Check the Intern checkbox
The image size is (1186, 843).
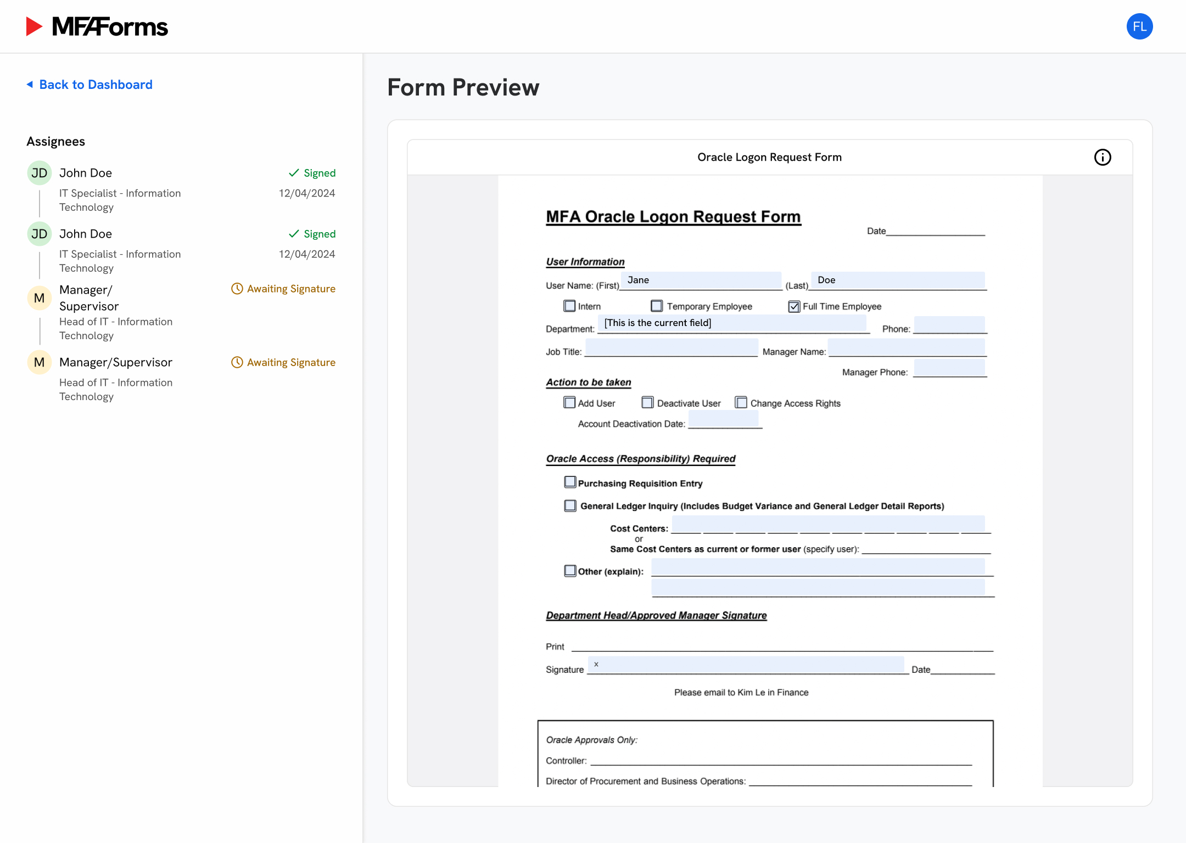[569, 306]
